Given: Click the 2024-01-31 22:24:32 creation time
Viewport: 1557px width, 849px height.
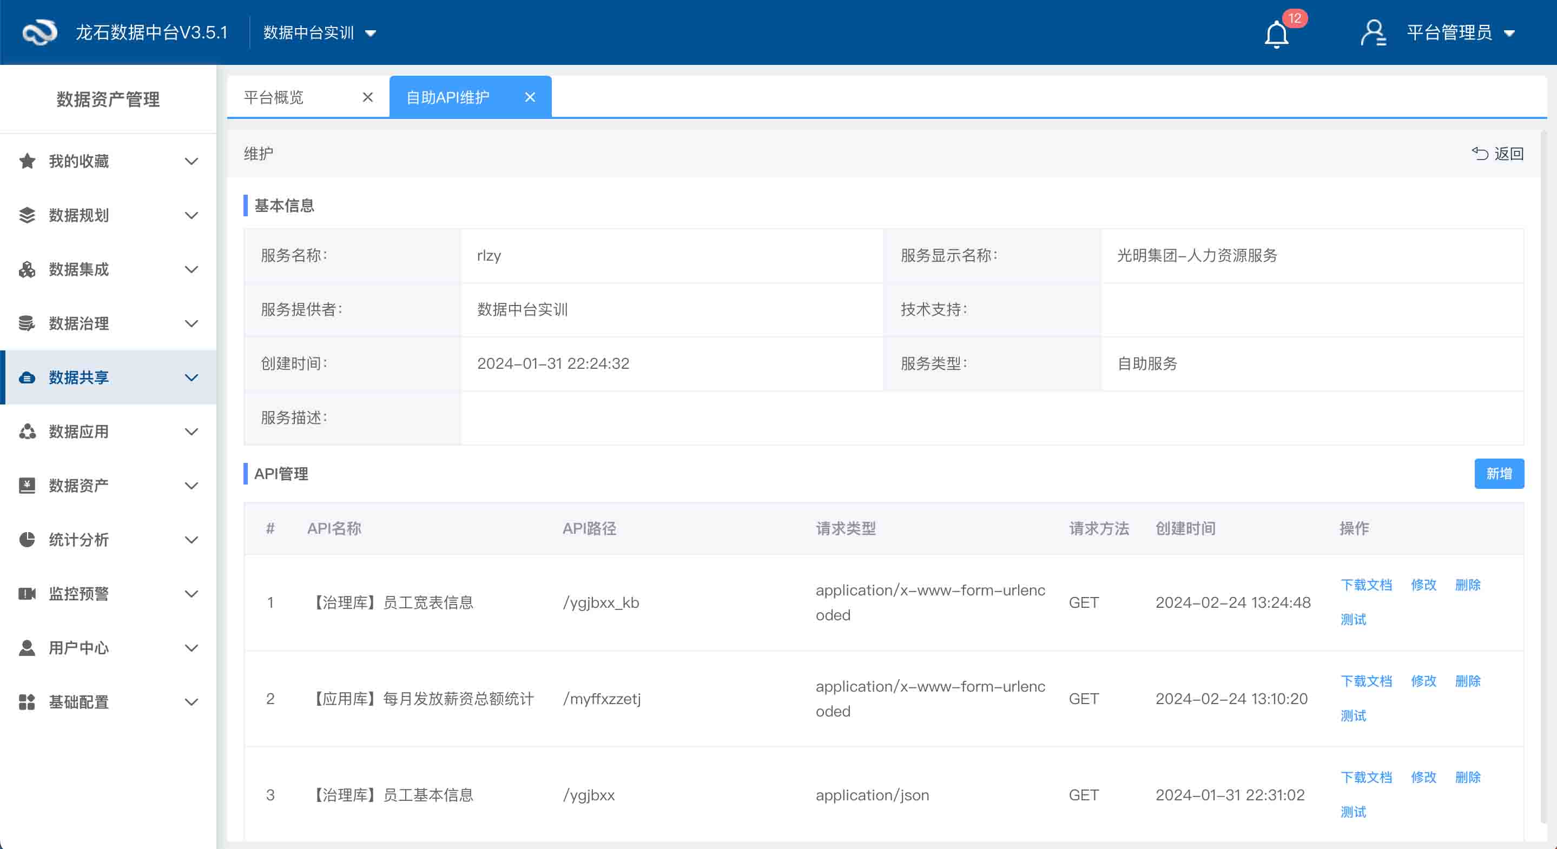Looking at the screenshot, I should pos(553,364).
